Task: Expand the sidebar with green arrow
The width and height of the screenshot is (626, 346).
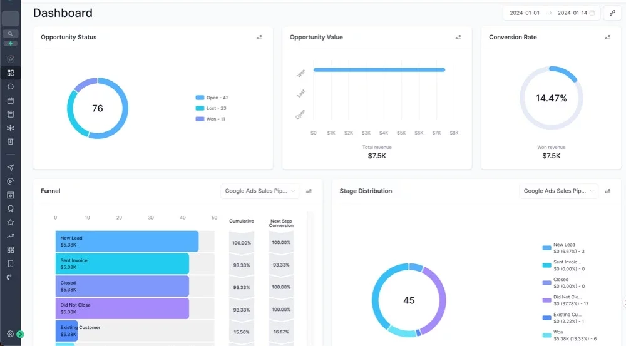Action: click(x=20, y=334)
